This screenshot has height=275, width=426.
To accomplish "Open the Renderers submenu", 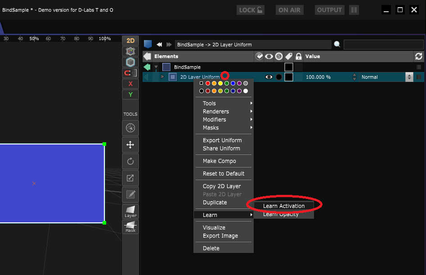I will 224,112.
